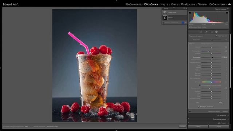Toggle the HSL panel switch
Viewport: 233px width, 131px height.
tap(189, 123)
